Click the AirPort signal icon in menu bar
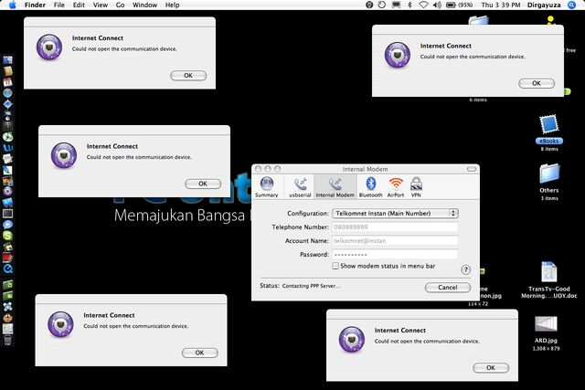This screenshot has width=585, height=390. point(423,5)
